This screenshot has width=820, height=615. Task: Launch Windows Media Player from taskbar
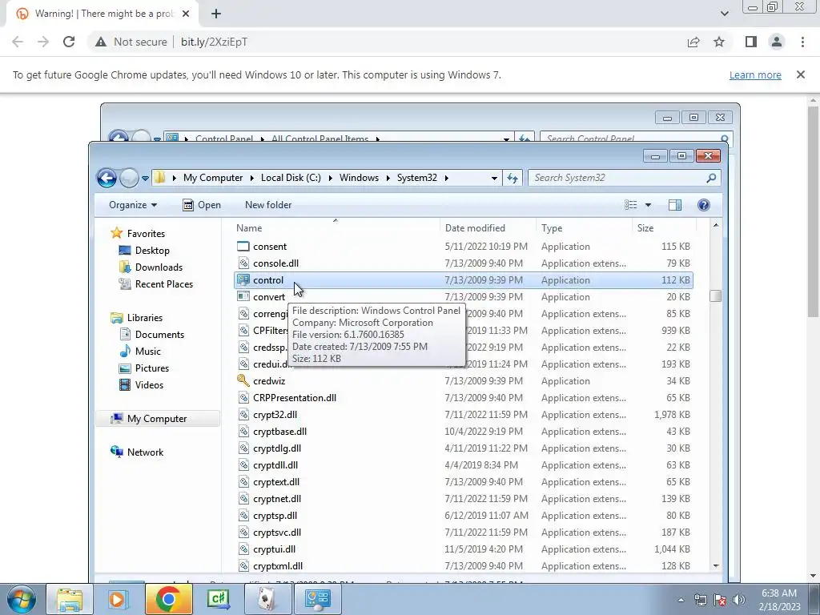(x=118, y=599)
